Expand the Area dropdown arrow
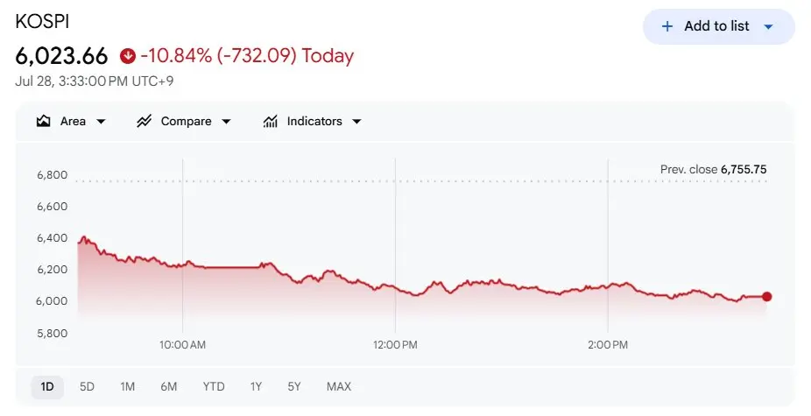811x416 pixels. pyautogui.click(x=101, y=122)
